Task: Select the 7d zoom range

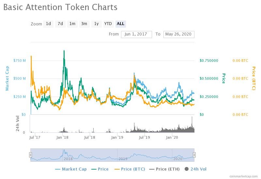Action: pyautogui.click(x=60, y=24)
